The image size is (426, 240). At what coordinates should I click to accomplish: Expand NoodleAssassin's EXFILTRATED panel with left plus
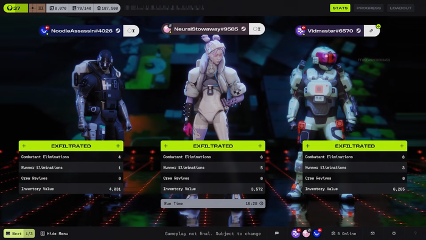(24, 146)
